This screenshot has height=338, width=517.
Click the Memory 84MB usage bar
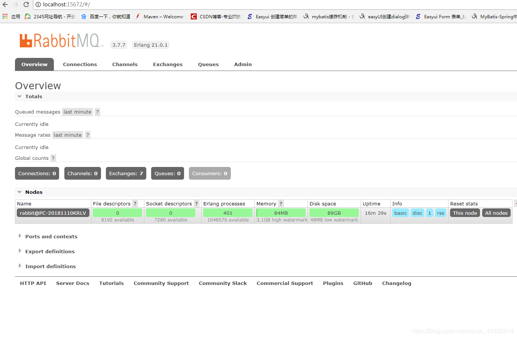[281, 213]
